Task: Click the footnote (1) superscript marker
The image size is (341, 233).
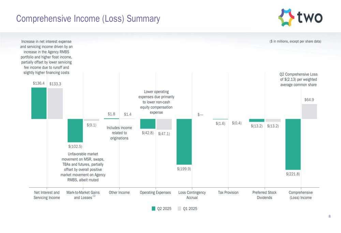Action: 94,196
